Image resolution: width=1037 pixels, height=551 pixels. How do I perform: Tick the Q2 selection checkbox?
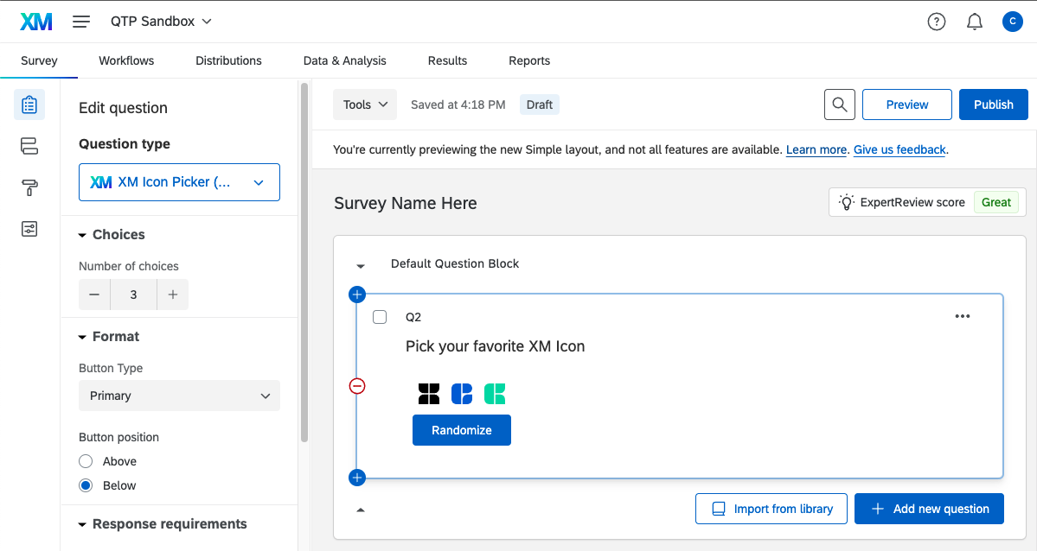pos(380,317)
